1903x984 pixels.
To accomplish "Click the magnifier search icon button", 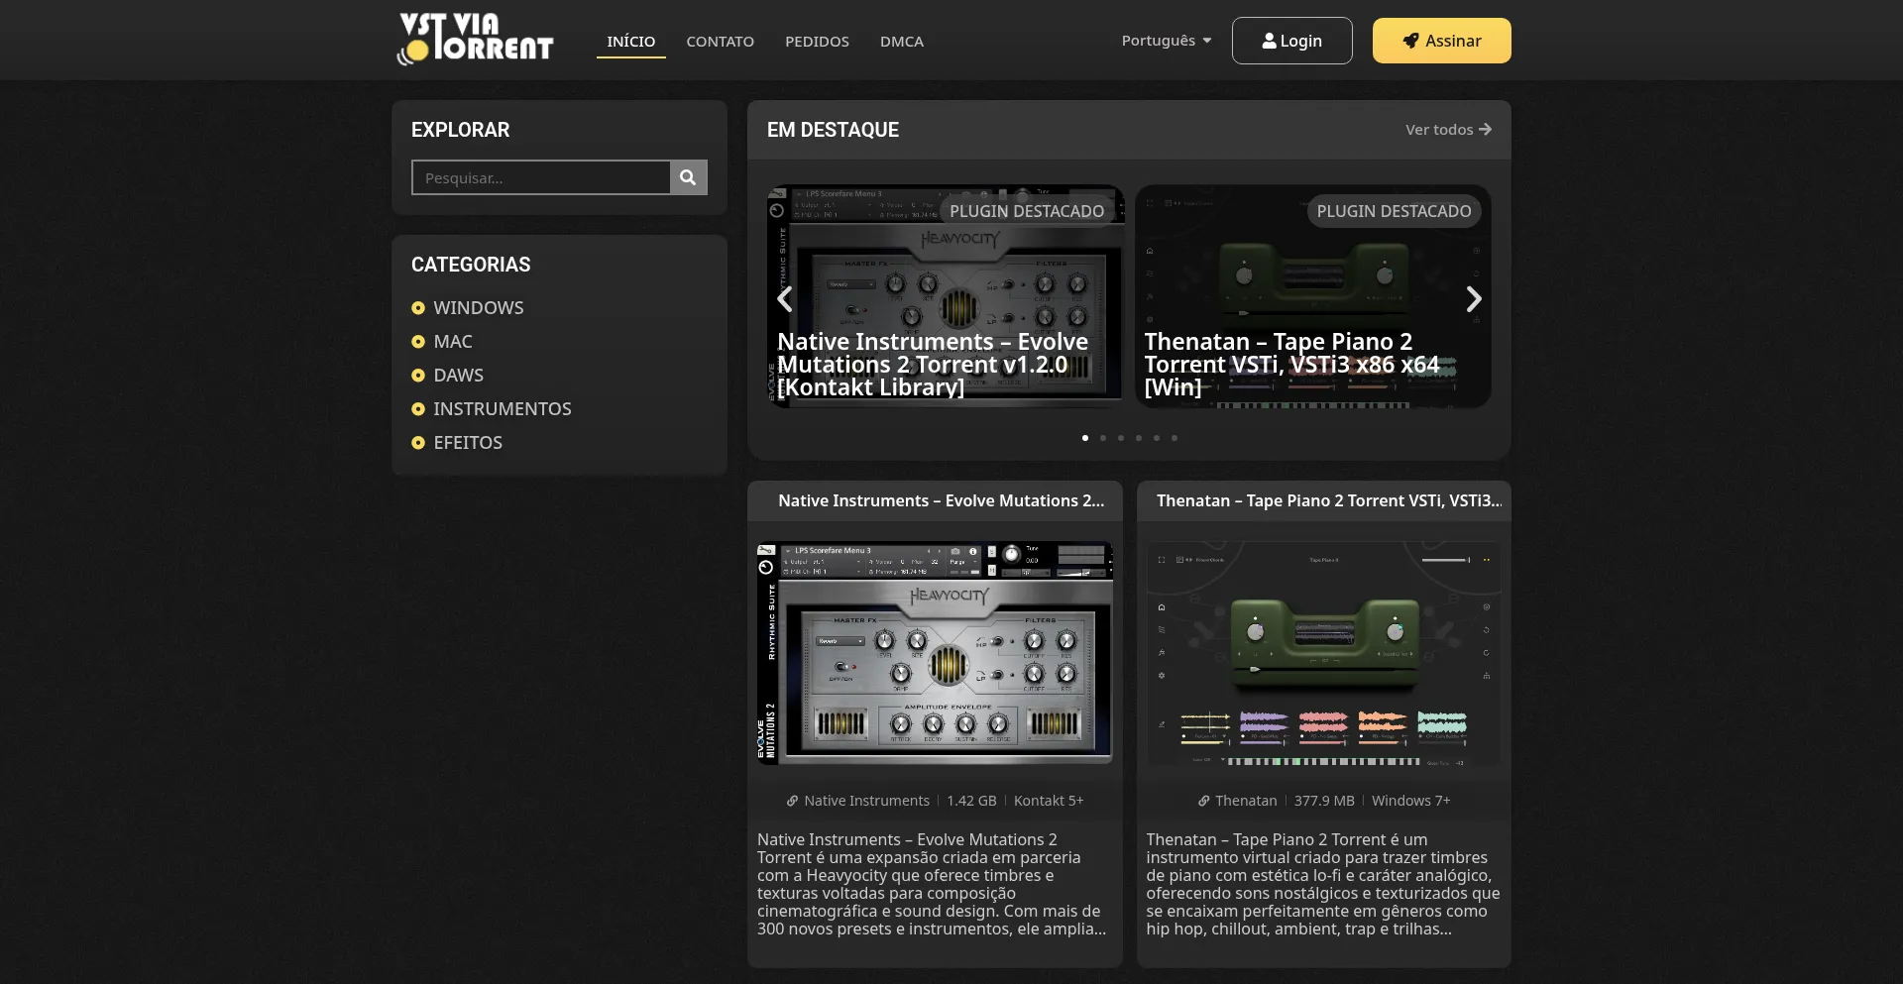I will tap(688, 177).
